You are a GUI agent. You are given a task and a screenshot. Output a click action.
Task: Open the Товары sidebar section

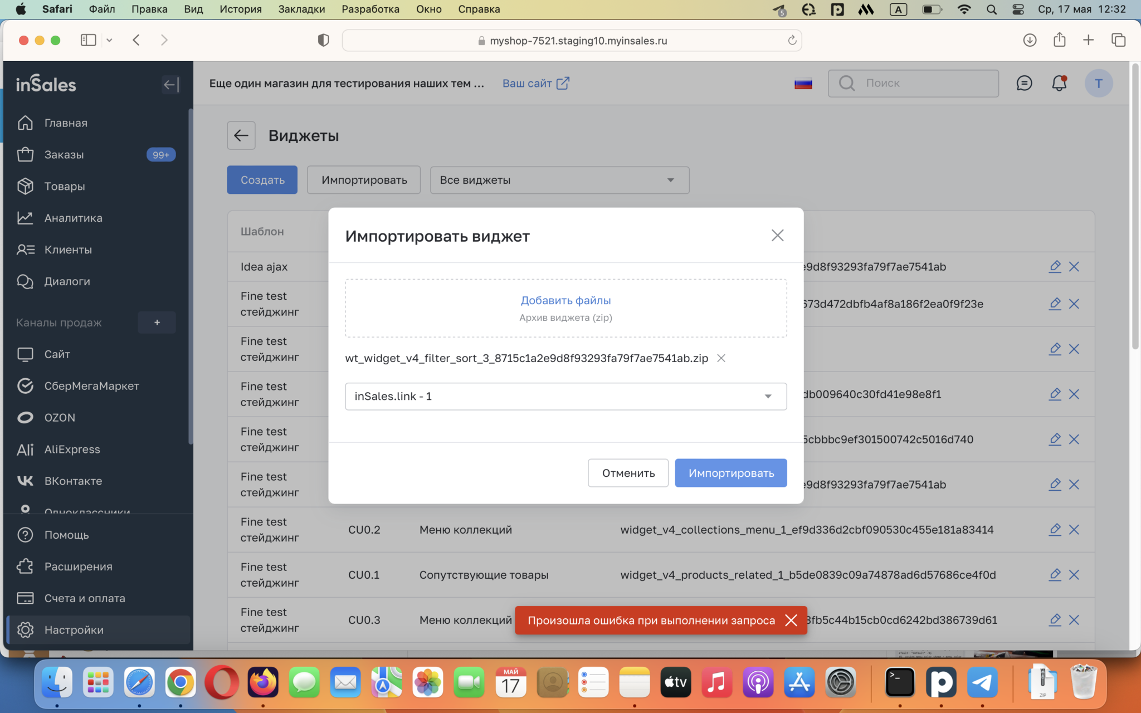tap(65, 186)
